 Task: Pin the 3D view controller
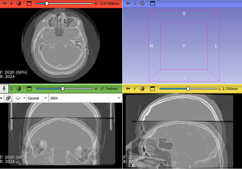click(x=128, y=4)
